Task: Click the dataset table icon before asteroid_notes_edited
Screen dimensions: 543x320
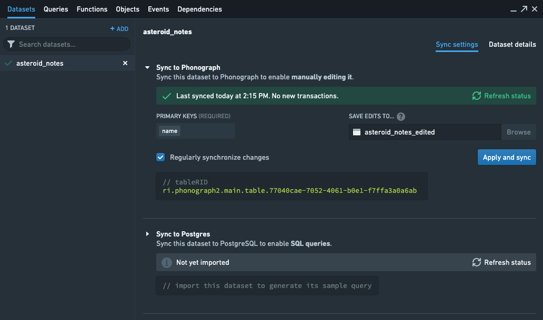Action: tap(357, 132)
